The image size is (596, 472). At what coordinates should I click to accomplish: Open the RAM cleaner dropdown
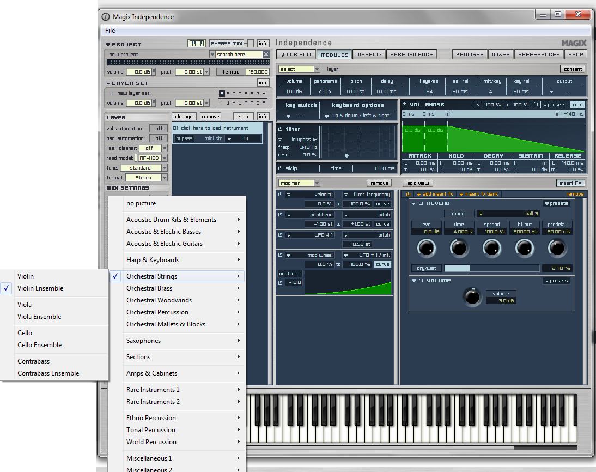click(165, 148)
